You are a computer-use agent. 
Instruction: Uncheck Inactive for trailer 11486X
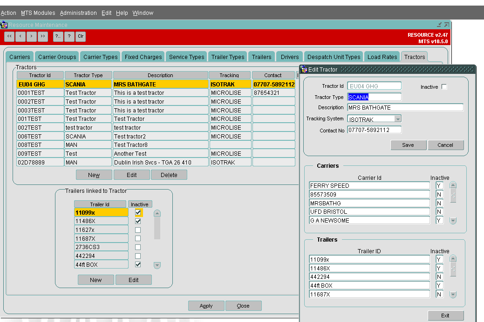coord(138,221)
